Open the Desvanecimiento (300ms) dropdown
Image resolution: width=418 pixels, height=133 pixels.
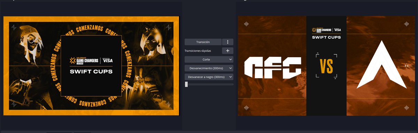point(209,68)
